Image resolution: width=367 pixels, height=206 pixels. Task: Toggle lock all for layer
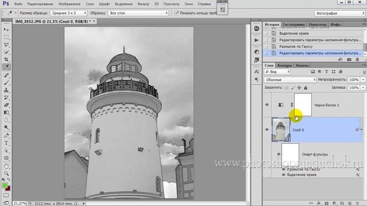pyautogui.click(x=306, y=88)
